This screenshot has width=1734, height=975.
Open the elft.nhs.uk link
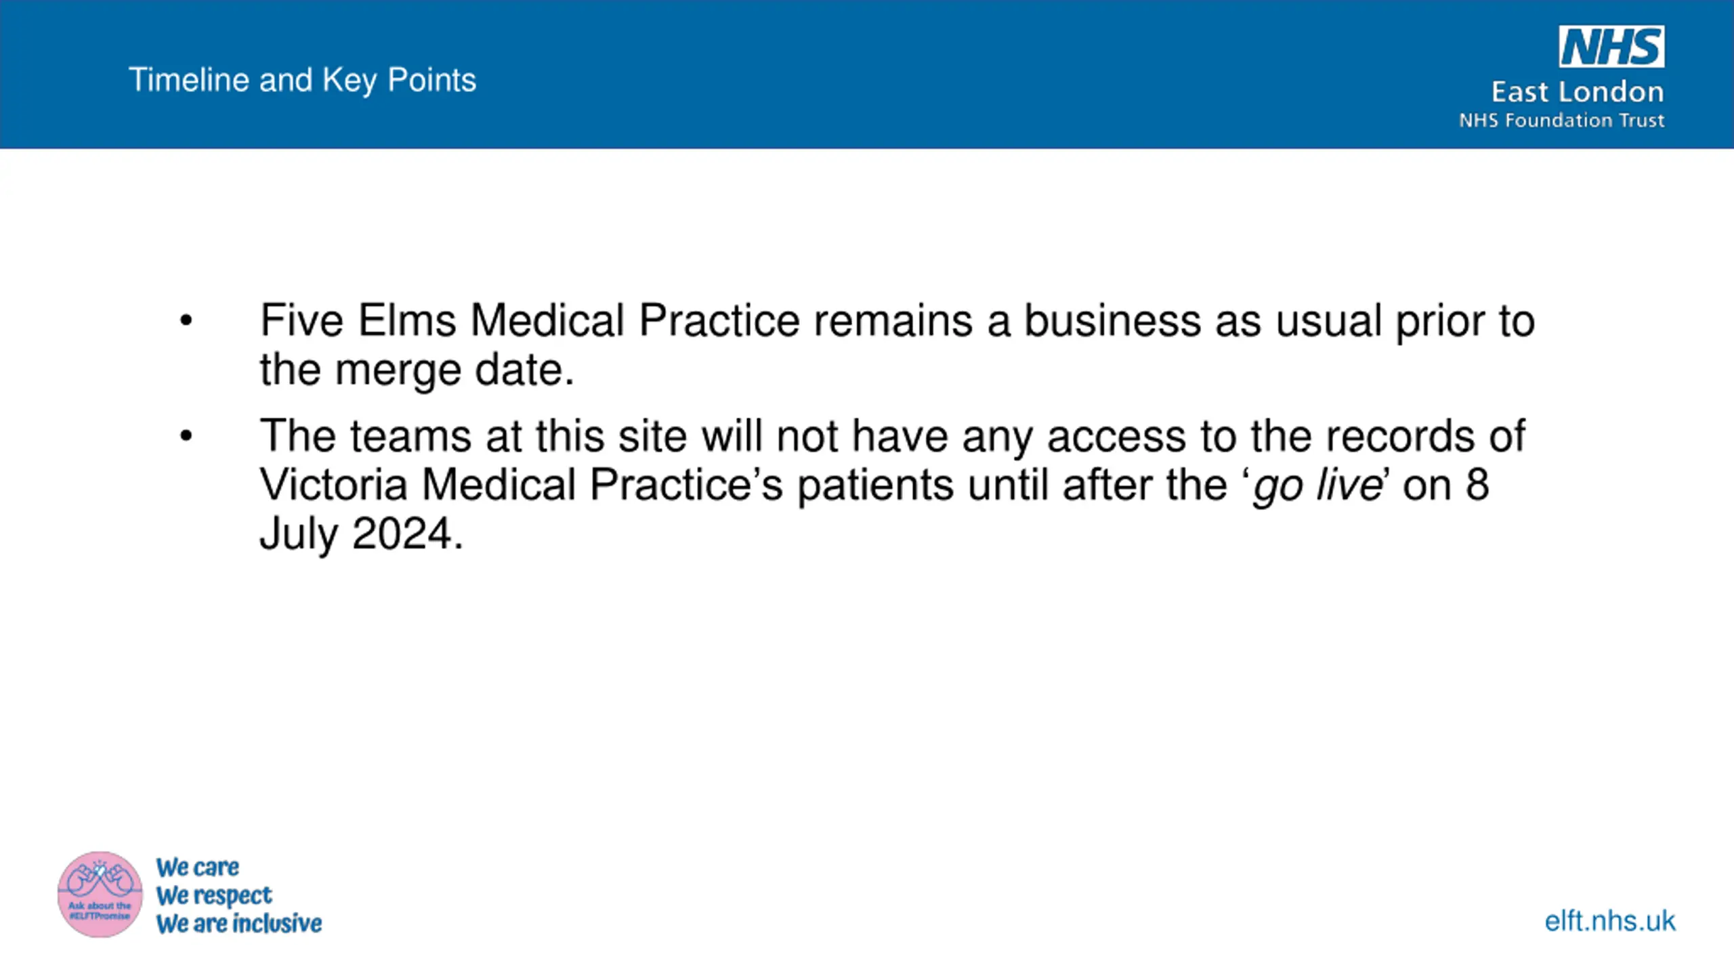coord(1610,922)
